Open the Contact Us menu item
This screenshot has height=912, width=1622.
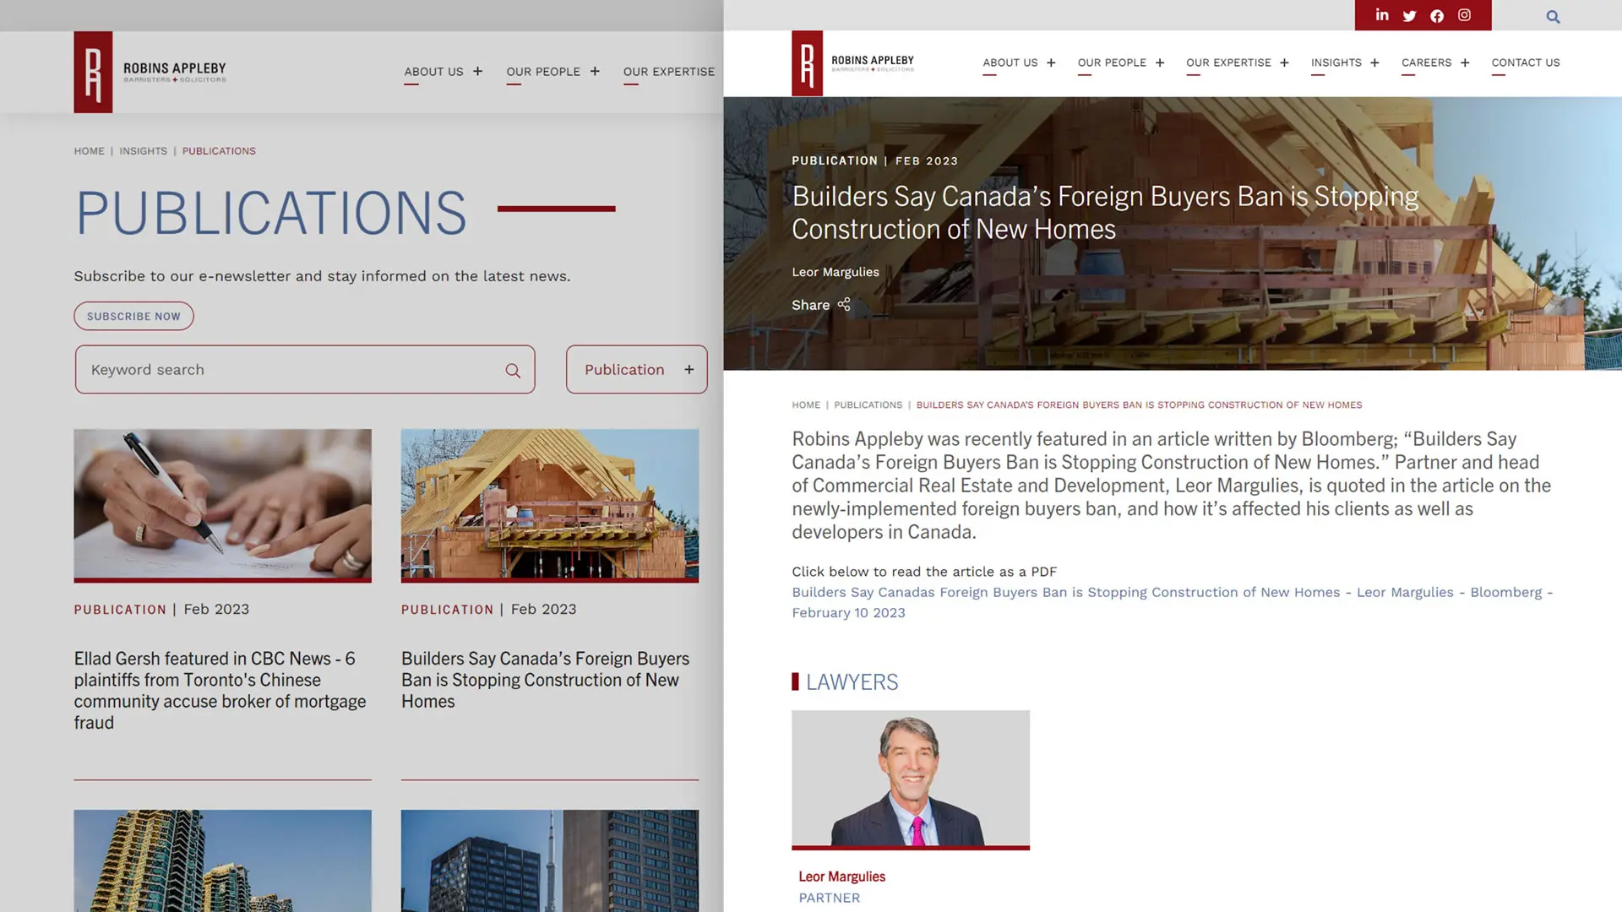[1525, 62]
